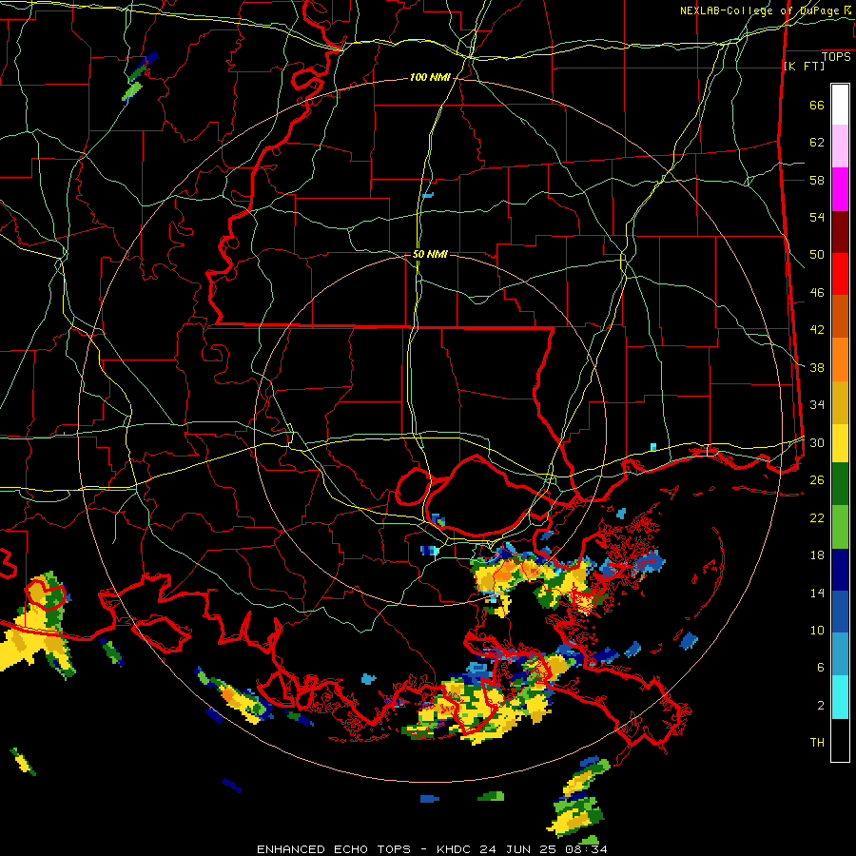Click the legend value '66'
The width and height of the screenshot is (856, 856).
817,106
